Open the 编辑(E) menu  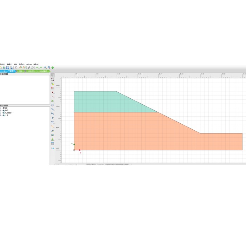point(9,64)
